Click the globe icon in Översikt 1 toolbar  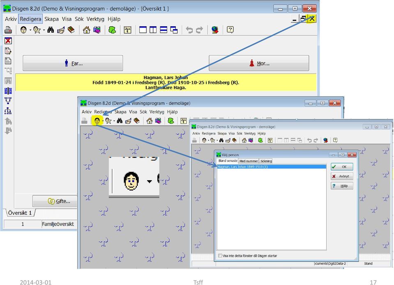tap(215, 30)
